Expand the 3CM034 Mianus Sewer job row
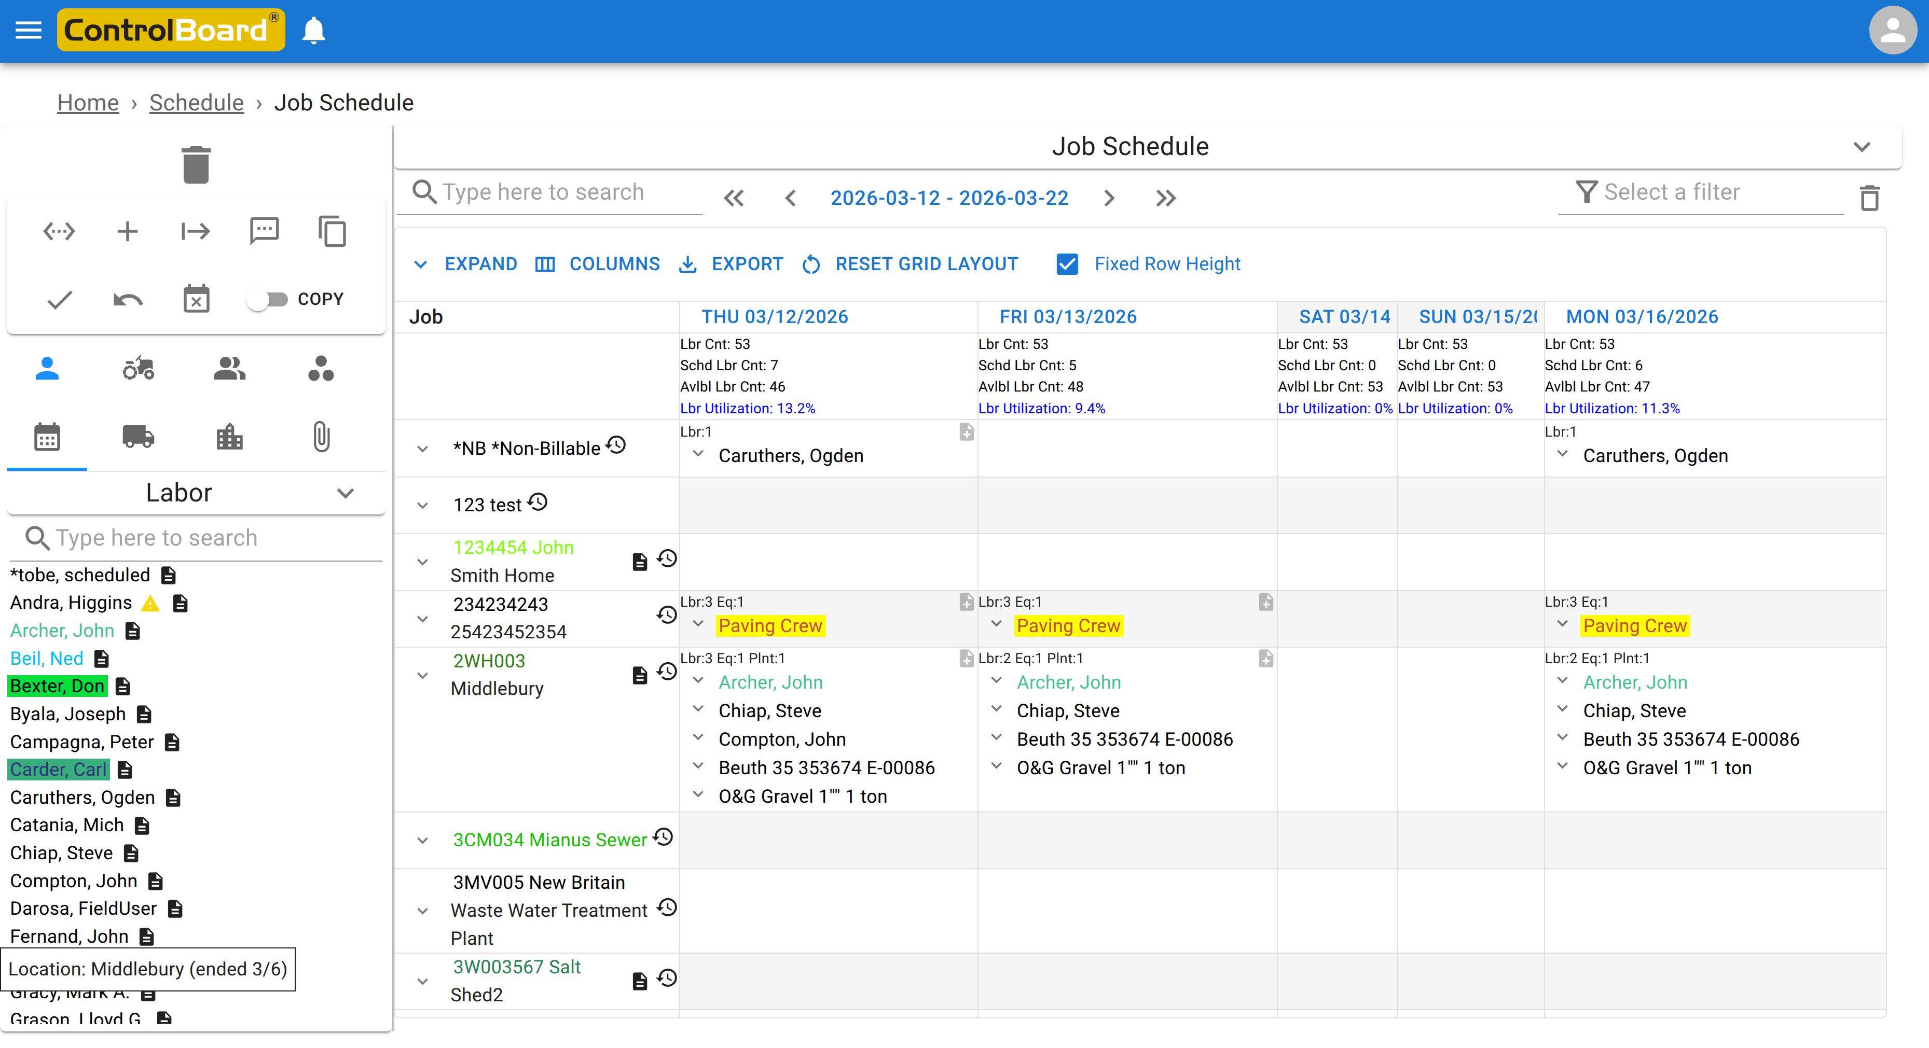Screen dimensions: 1929x1048 click(422, 841)
